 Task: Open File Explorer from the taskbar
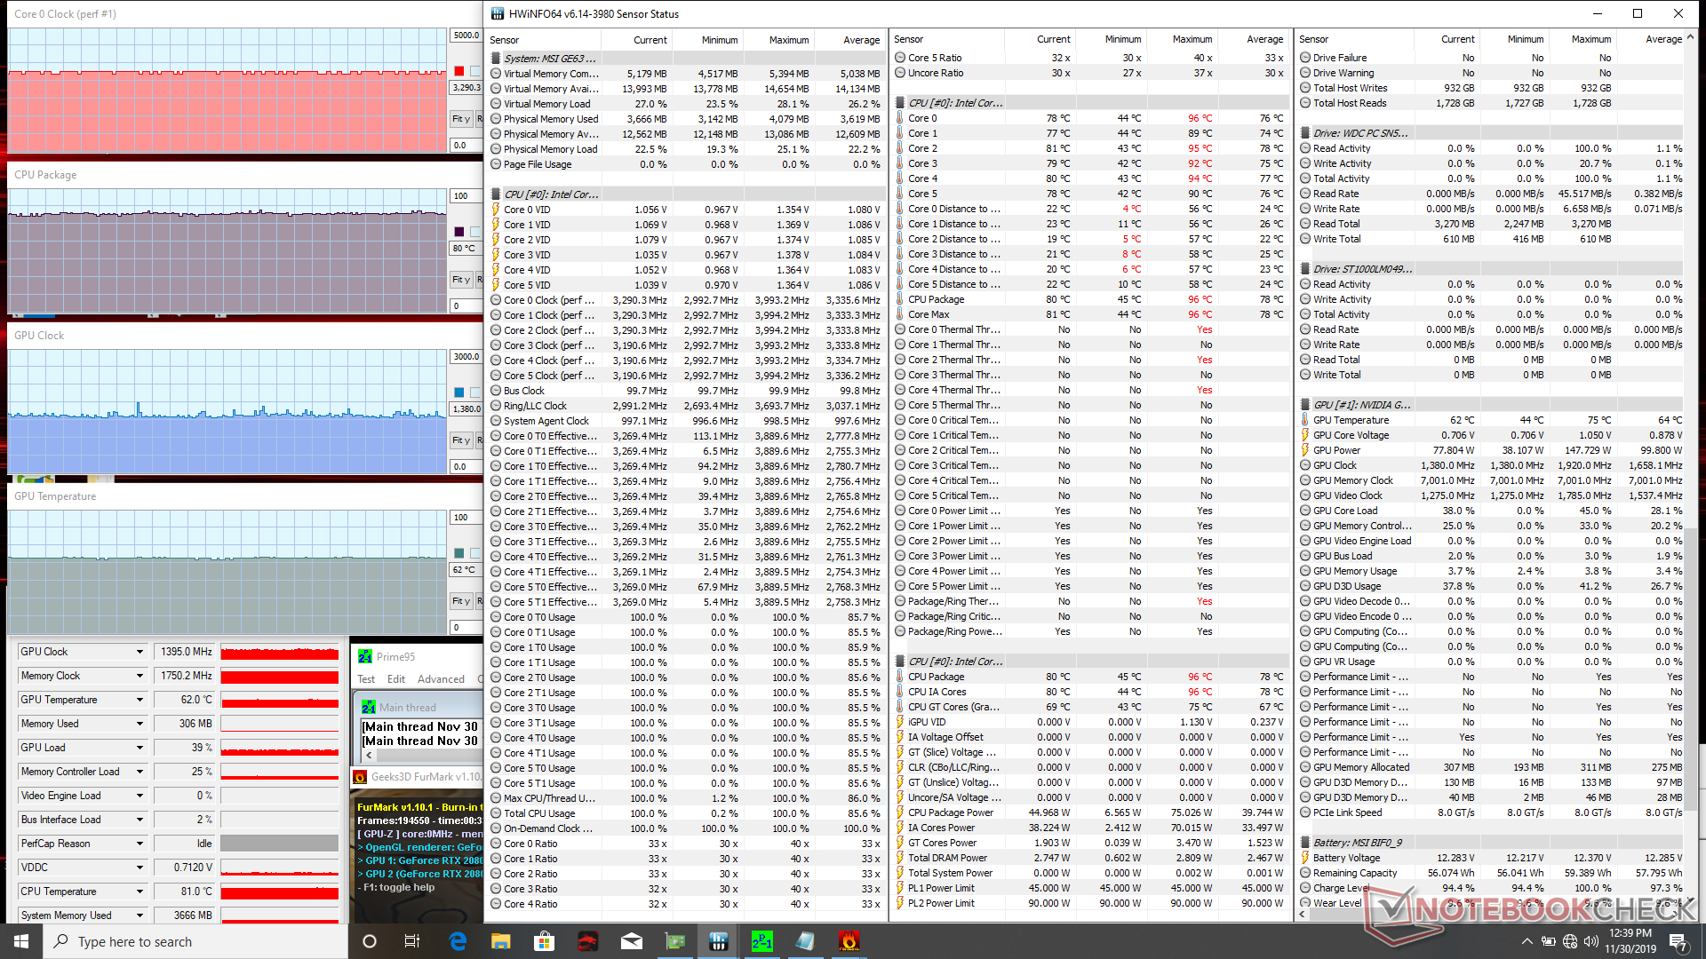click(x=501, y=941)
